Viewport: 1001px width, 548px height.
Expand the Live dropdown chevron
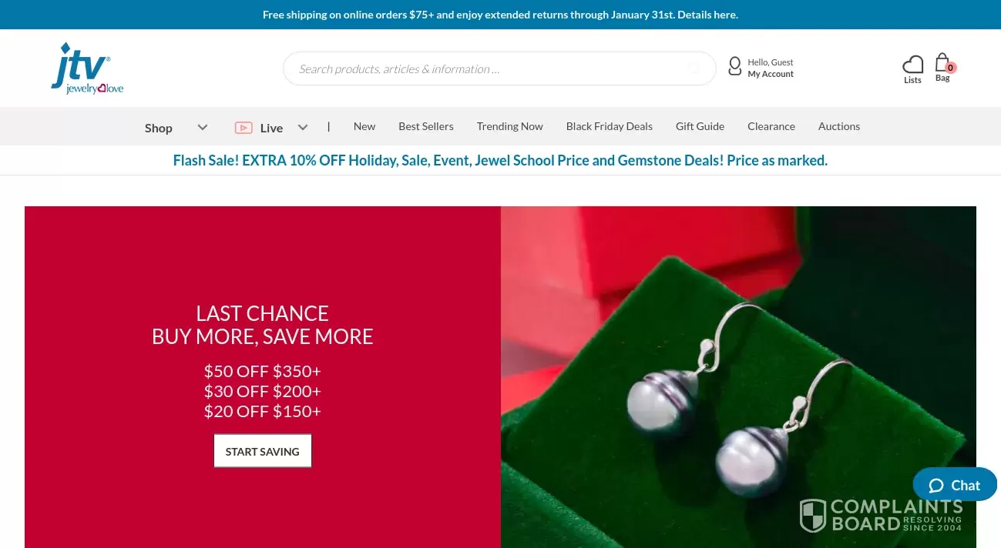pyautogui.click(x=303, y=128)
